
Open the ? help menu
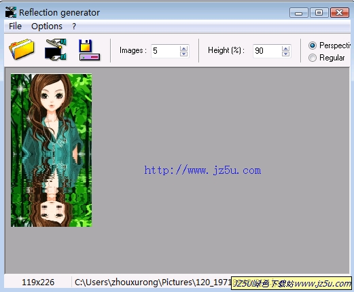(74, 26)
